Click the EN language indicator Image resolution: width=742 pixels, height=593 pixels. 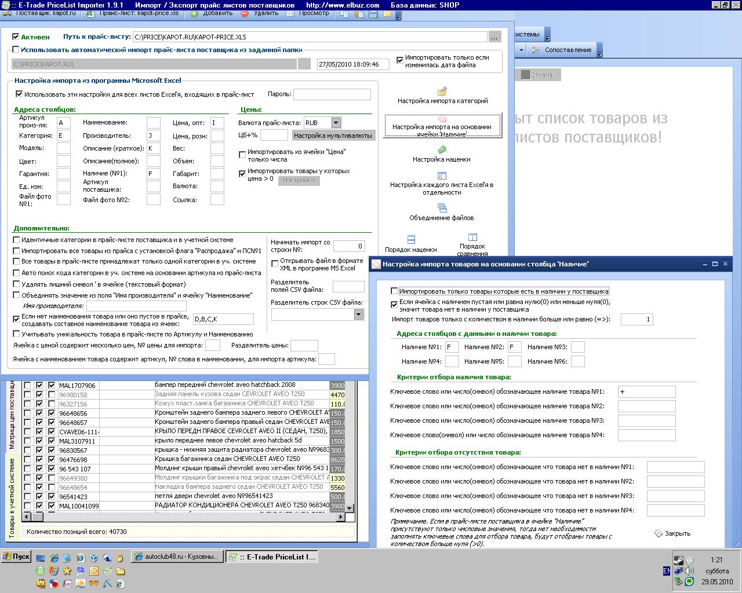pos(667,571)
